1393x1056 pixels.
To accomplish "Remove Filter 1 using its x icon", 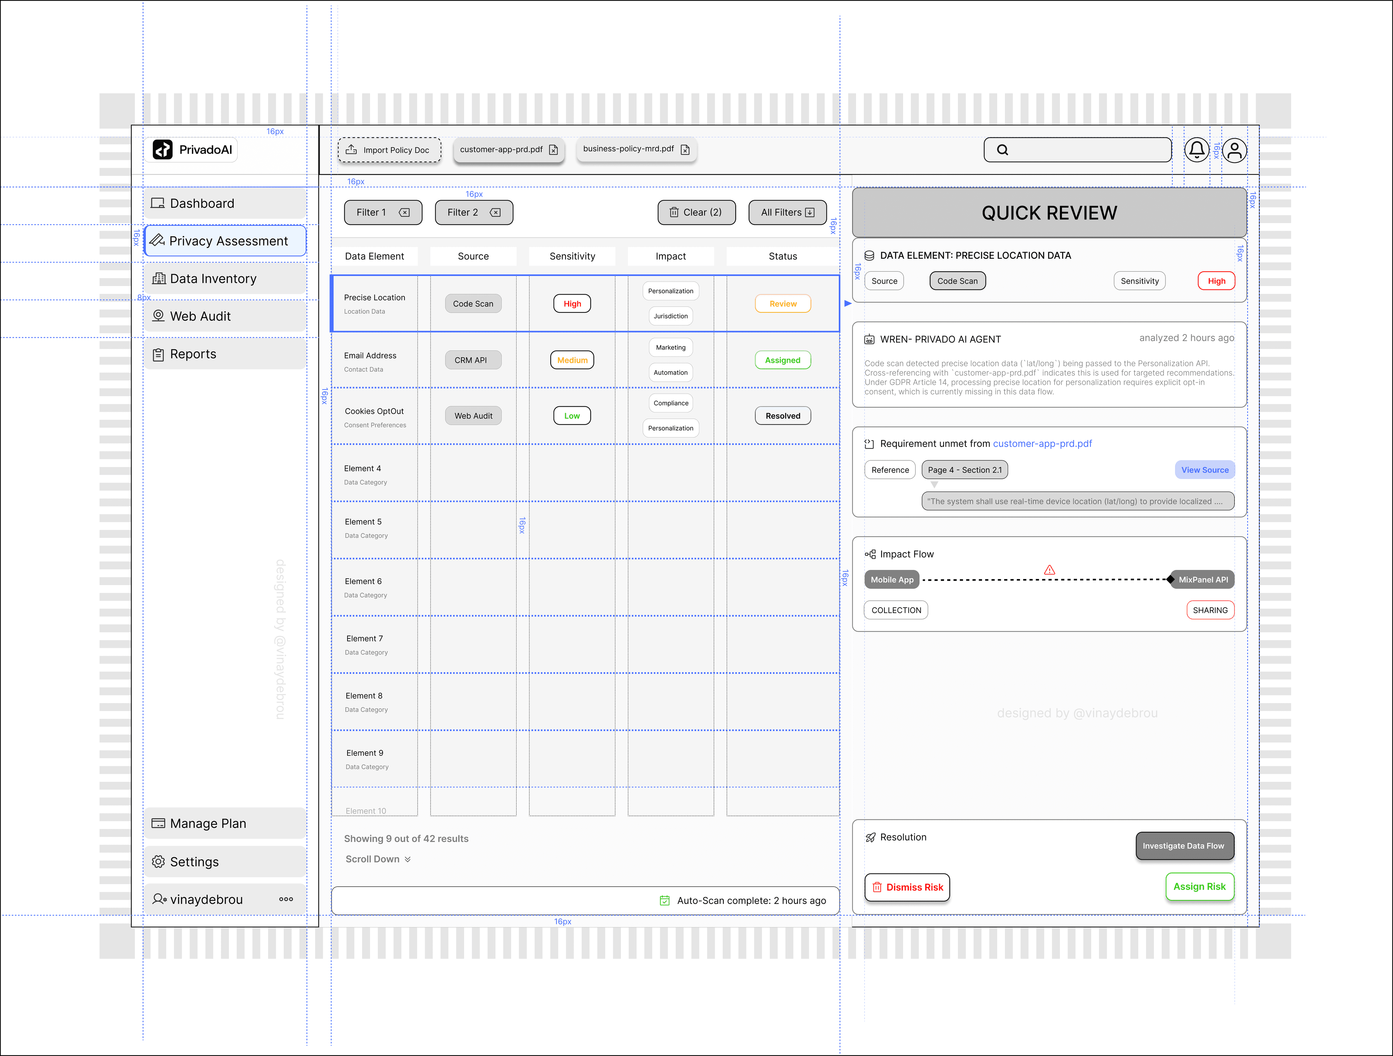I will click(x=404, y=212).
